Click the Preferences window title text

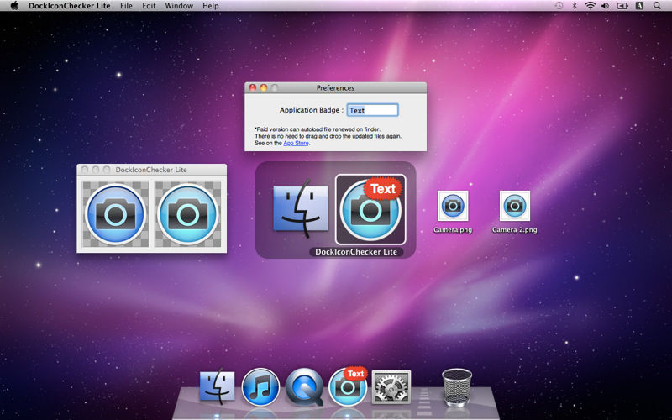pos(335,87)
